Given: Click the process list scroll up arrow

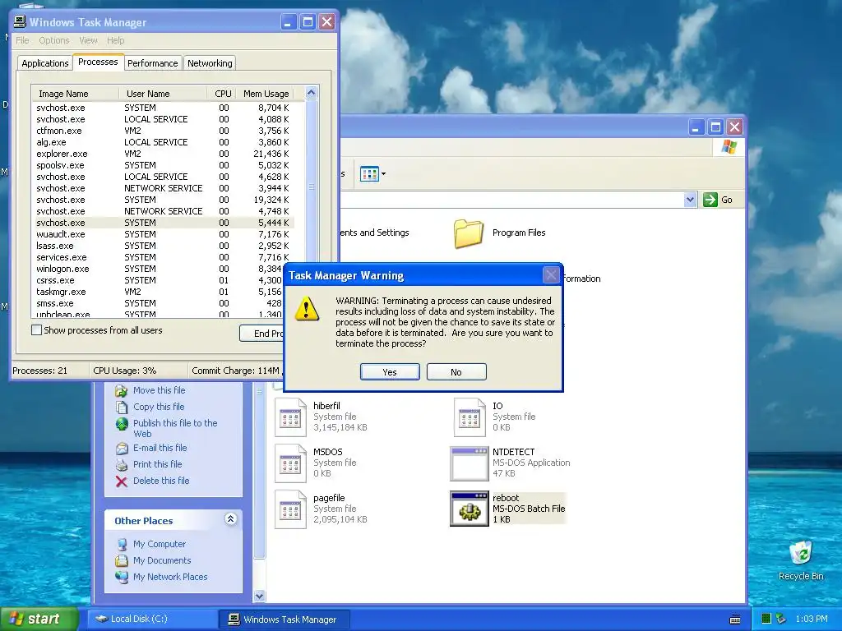Looking at the screenshot, I should coord(311,93).
